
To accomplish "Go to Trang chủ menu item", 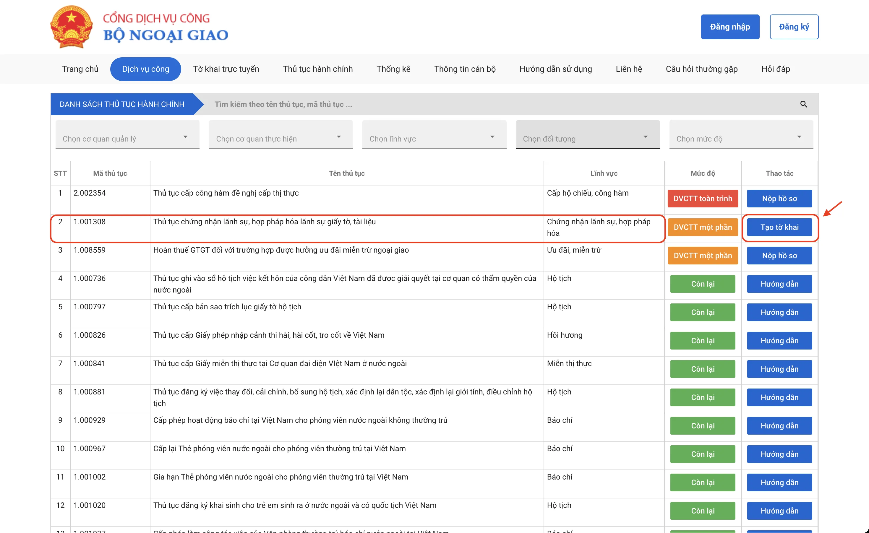I will (x=80, y=69).
